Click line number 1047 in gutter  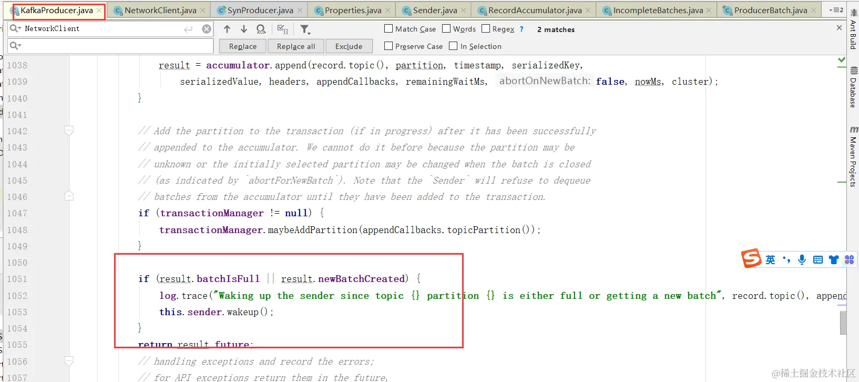click(x=17, y=213)
